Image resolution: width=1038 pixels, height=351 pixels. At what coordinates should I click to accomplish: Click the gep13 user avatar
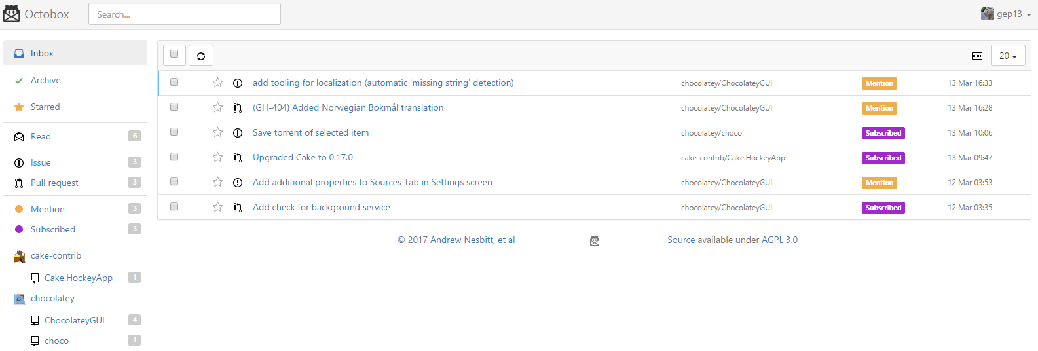pos(988,14)
